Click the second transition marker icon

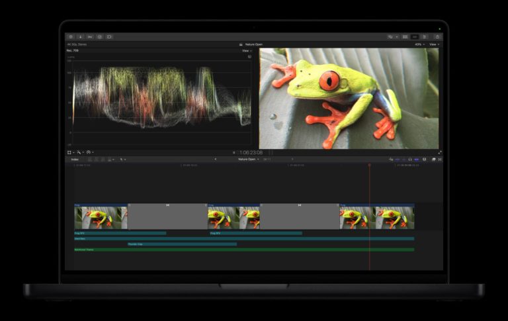300,205
